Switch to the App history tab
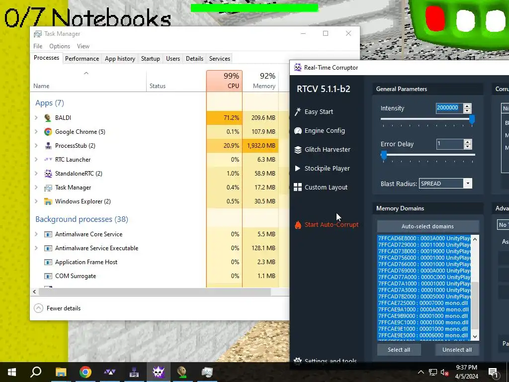 tap(120, 59)
